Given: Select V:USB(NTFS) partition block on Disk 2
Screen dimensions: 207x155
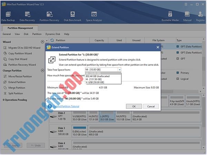Looking at the screenshot, I should pos(80,116).
